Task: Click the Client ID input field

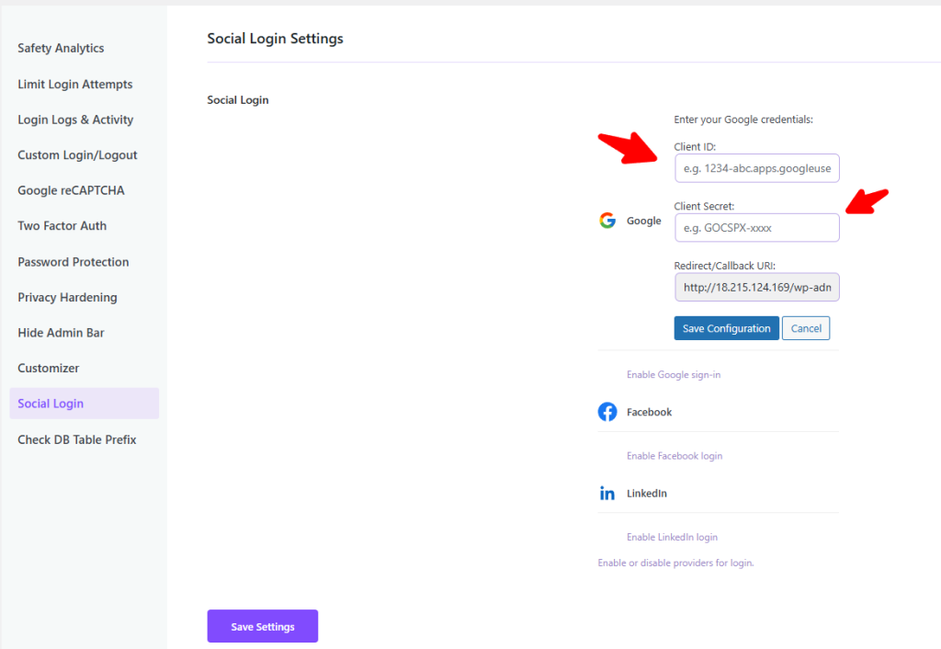Action: [x=756, y=168]
